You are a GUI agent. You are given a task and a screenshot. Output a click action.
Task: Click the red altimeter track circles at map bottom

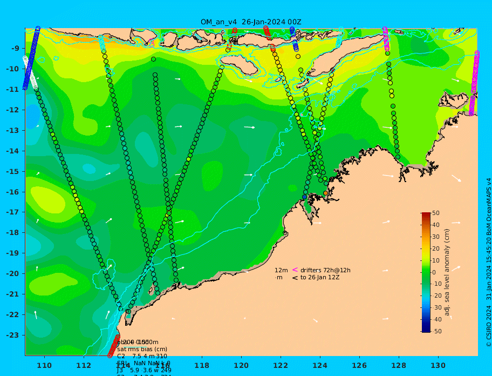[x=114, y=346]
